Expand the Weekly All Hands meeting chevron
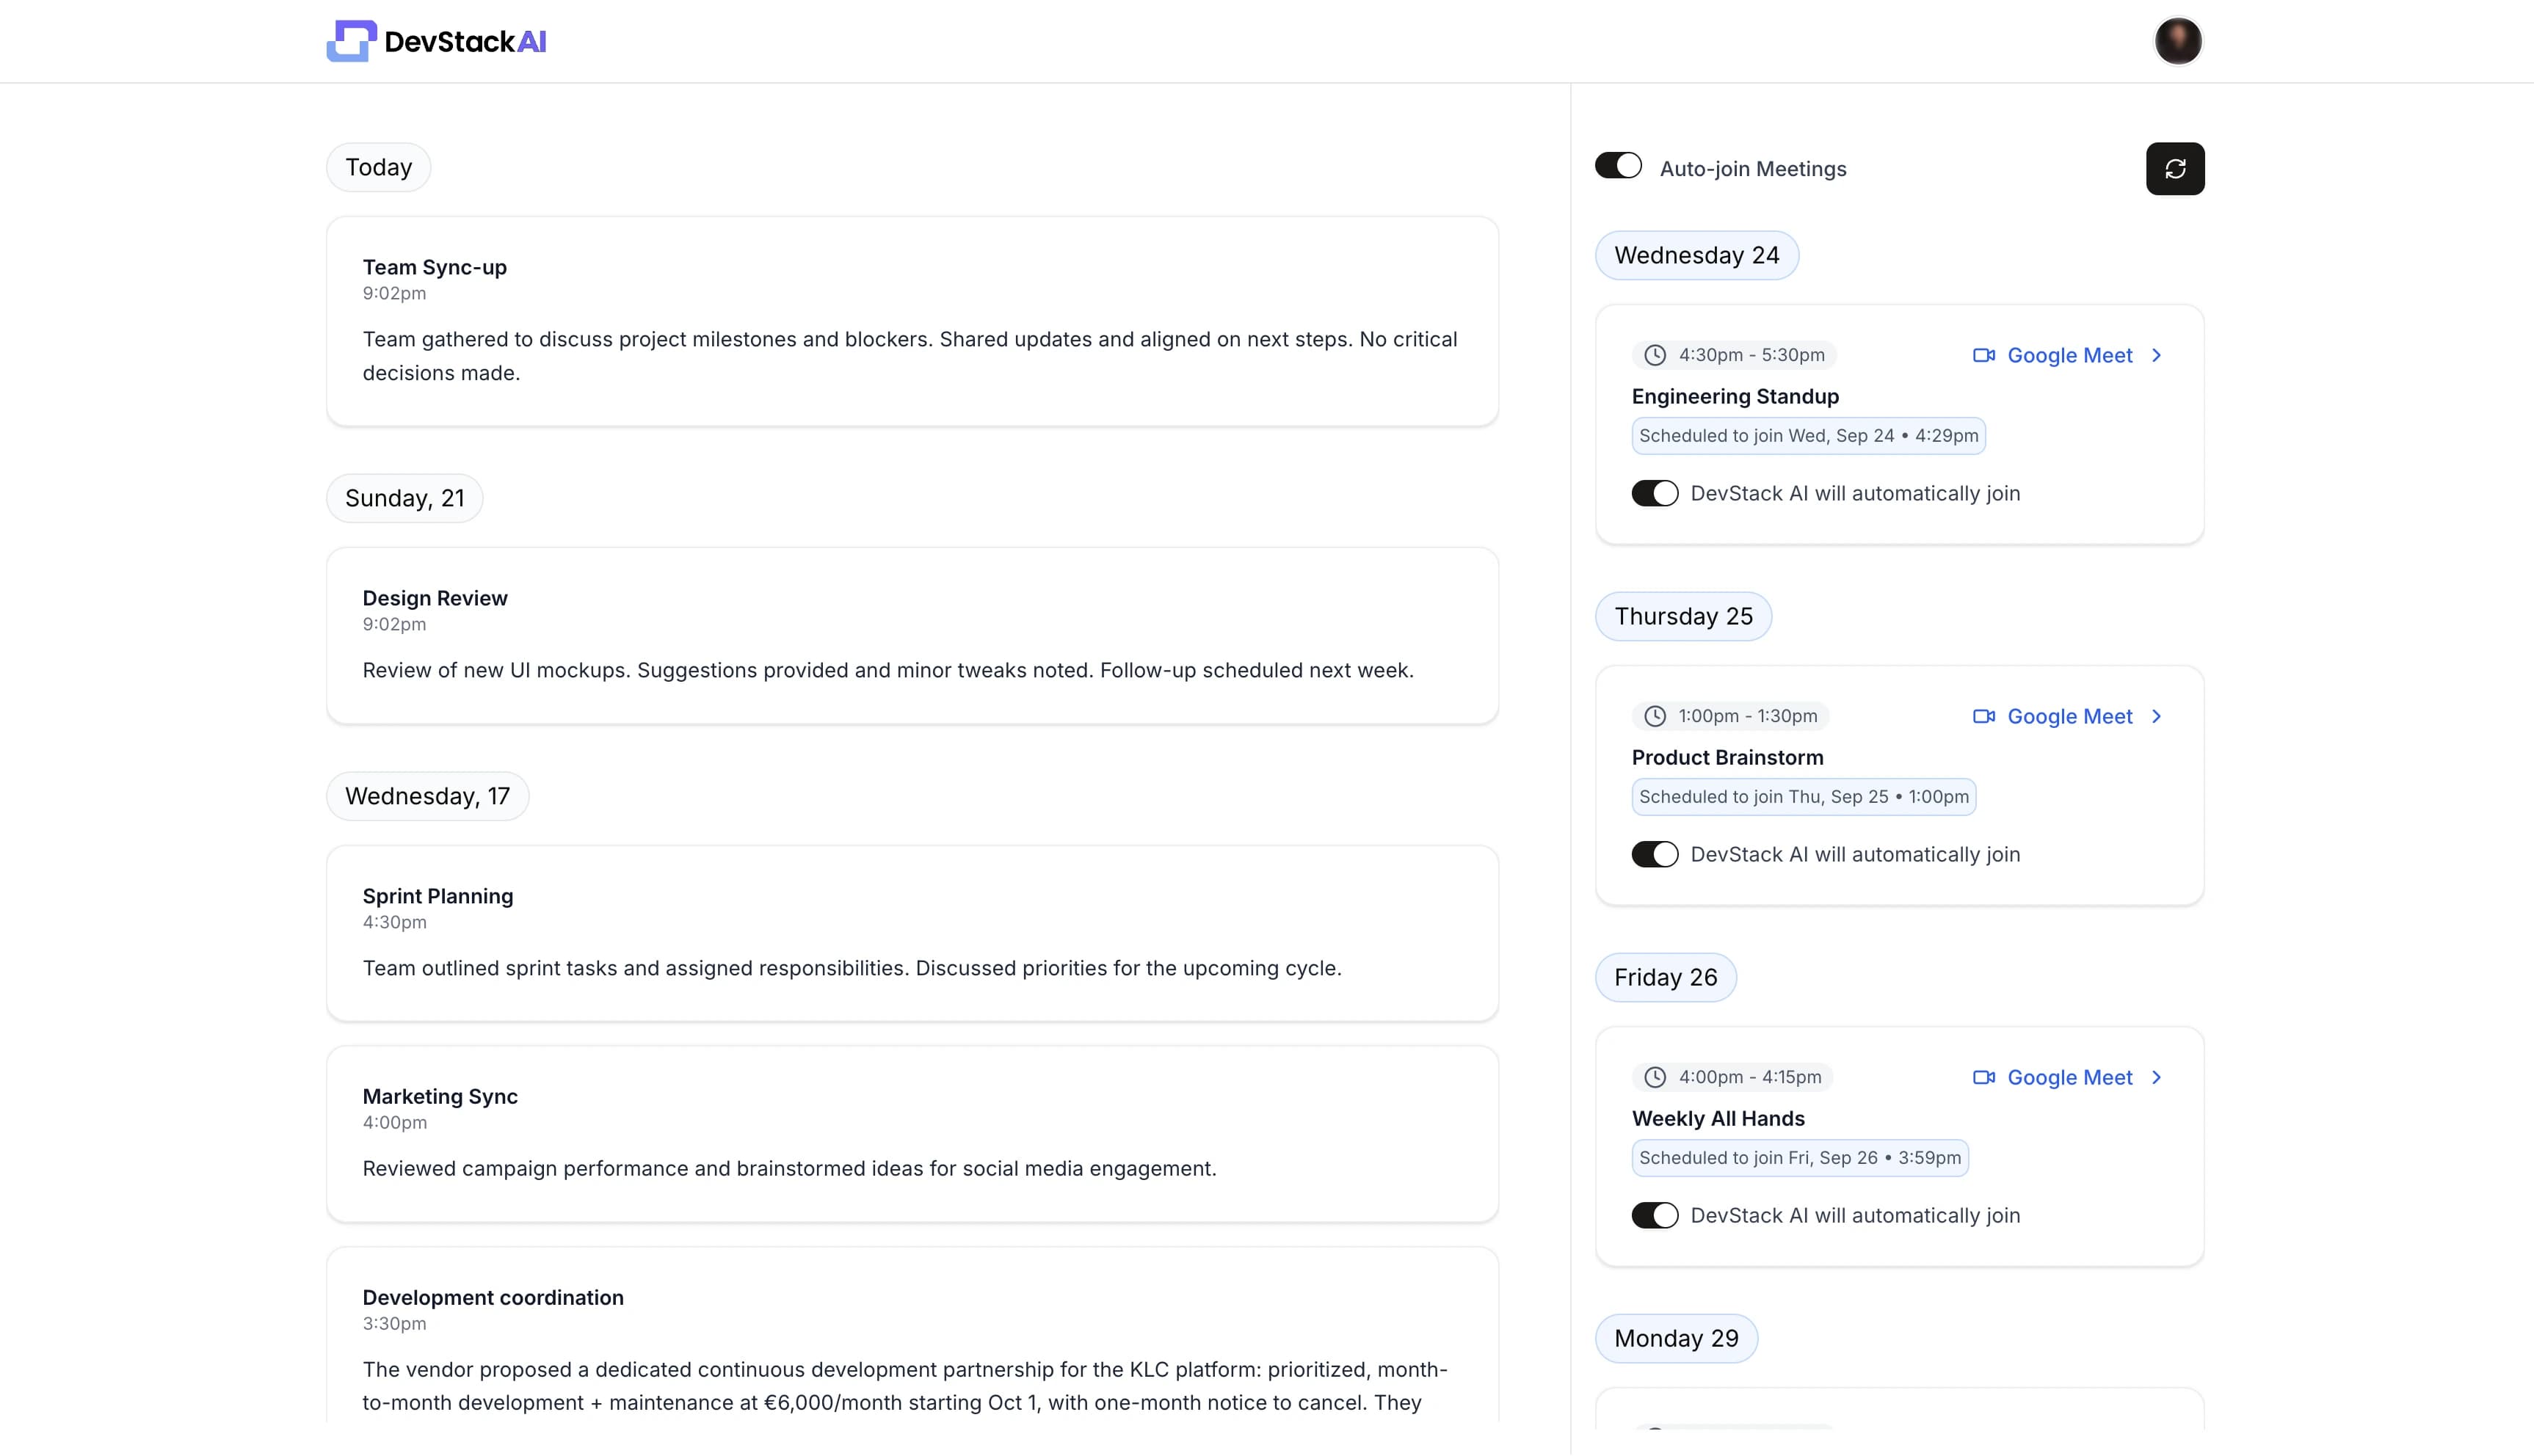Viewport: 2534px width, 1456px height. pyautogui.click(x=2156, y=1077)
